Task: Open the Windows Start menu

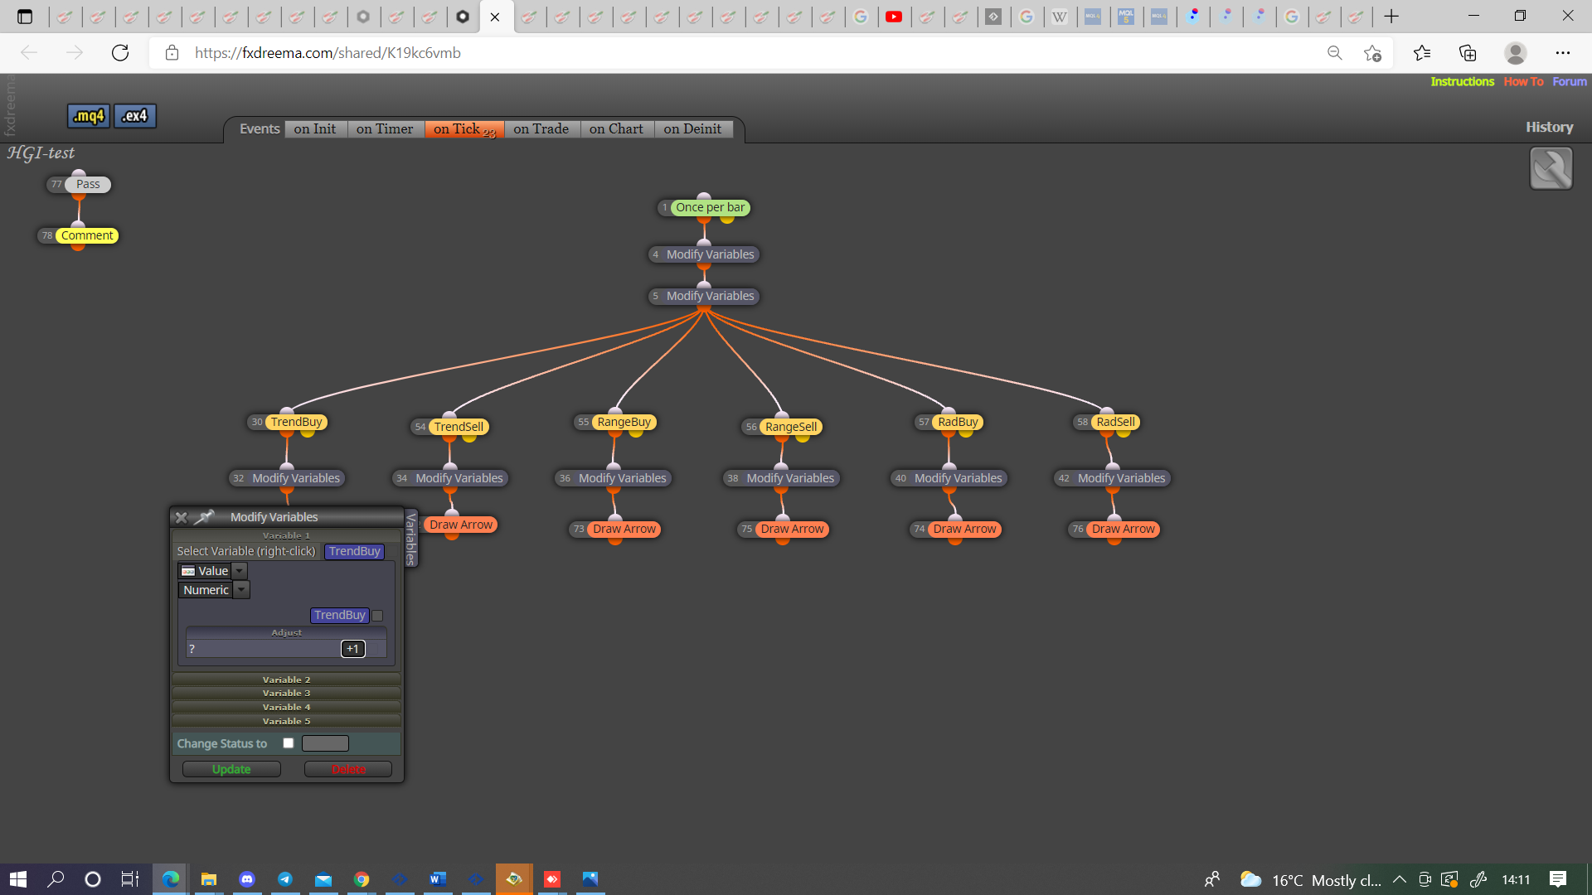Action: pyautogui.click(x=18, y=879)
